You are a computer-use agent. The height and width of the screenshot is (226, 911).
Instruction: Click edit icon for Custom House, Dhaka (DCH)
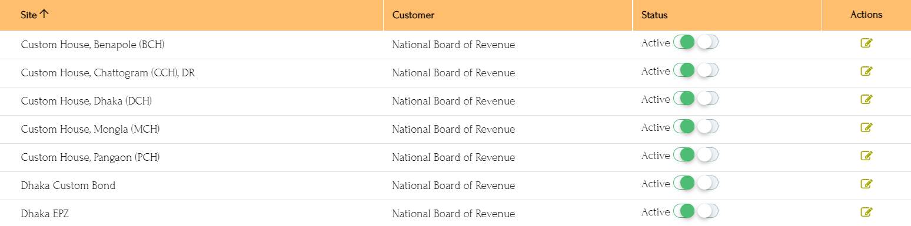tap(866, 99)
